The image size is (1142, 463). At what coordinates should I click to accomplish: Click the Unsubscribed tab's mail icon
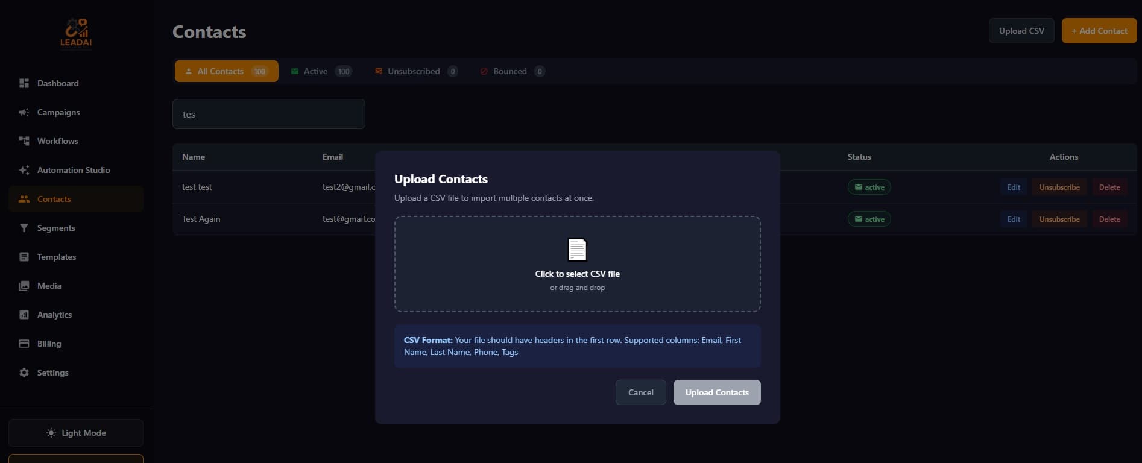pyautogui.click(x=379, y=71)
